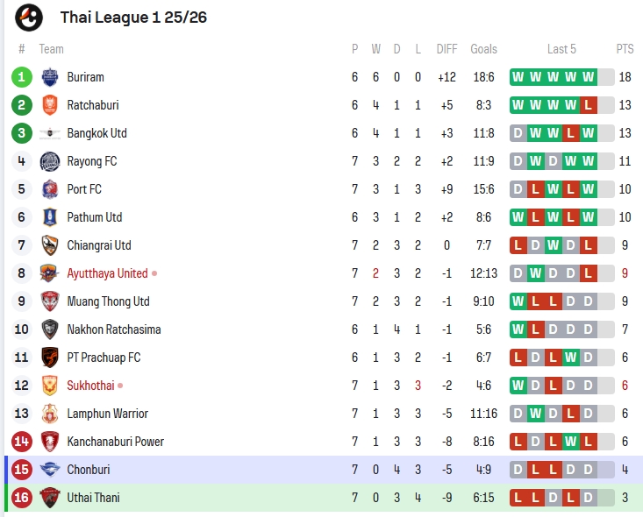This screenshot has height=517, width=643.
Task: Click the Ratchaburi club crest icon
Action: [x=49, y=105]
